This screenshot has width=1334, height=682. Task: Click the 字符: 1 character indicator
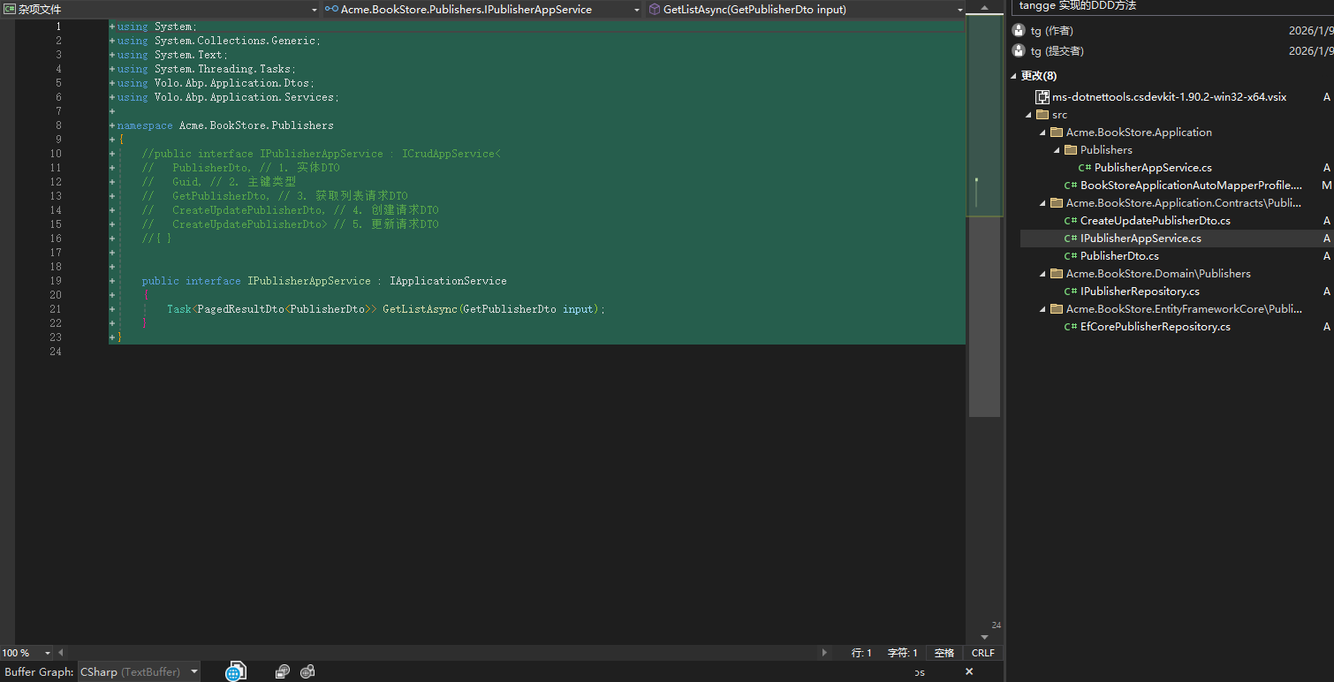(x=903, y=653)
